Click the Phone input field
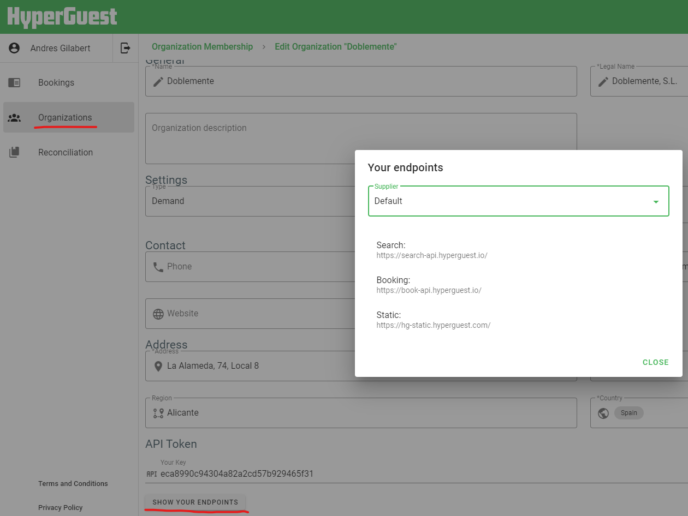Viewport: 688px width, 516px height. click(x=250, y=267)
